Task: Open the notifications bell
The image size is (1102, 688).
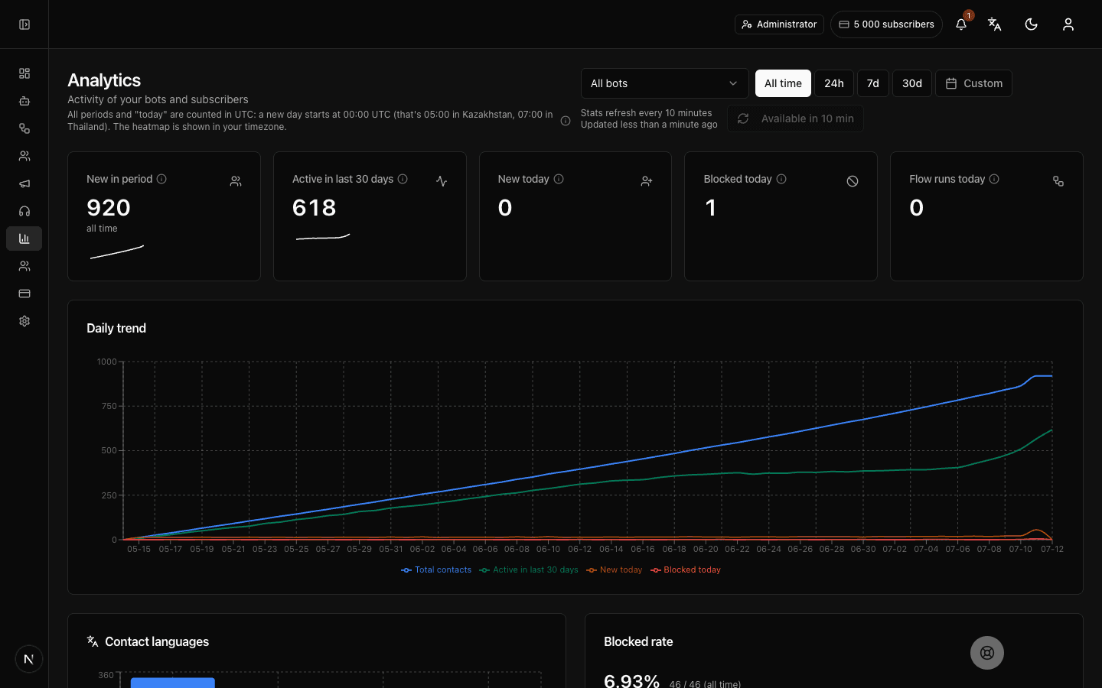Action: click(961, 24)
